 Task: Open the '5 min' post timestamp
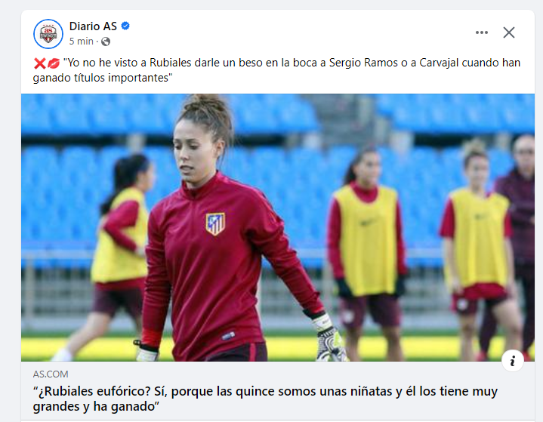pos(82,42)
